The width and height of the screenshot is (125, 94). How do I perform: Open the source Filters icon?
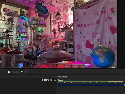tap(22, 72)
